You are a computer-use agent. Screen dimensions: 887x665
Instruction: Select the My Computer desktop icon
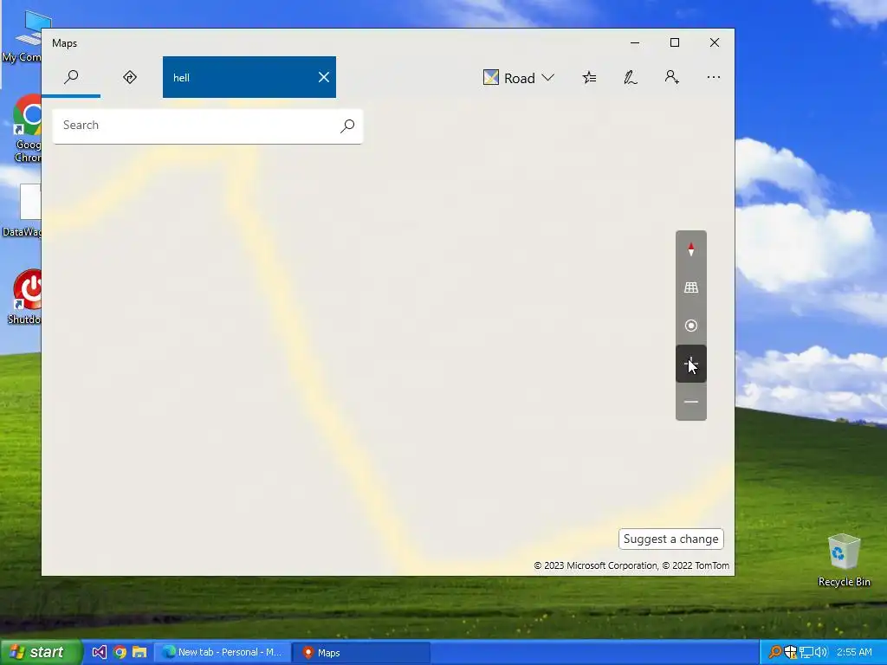tap(22, 36)
